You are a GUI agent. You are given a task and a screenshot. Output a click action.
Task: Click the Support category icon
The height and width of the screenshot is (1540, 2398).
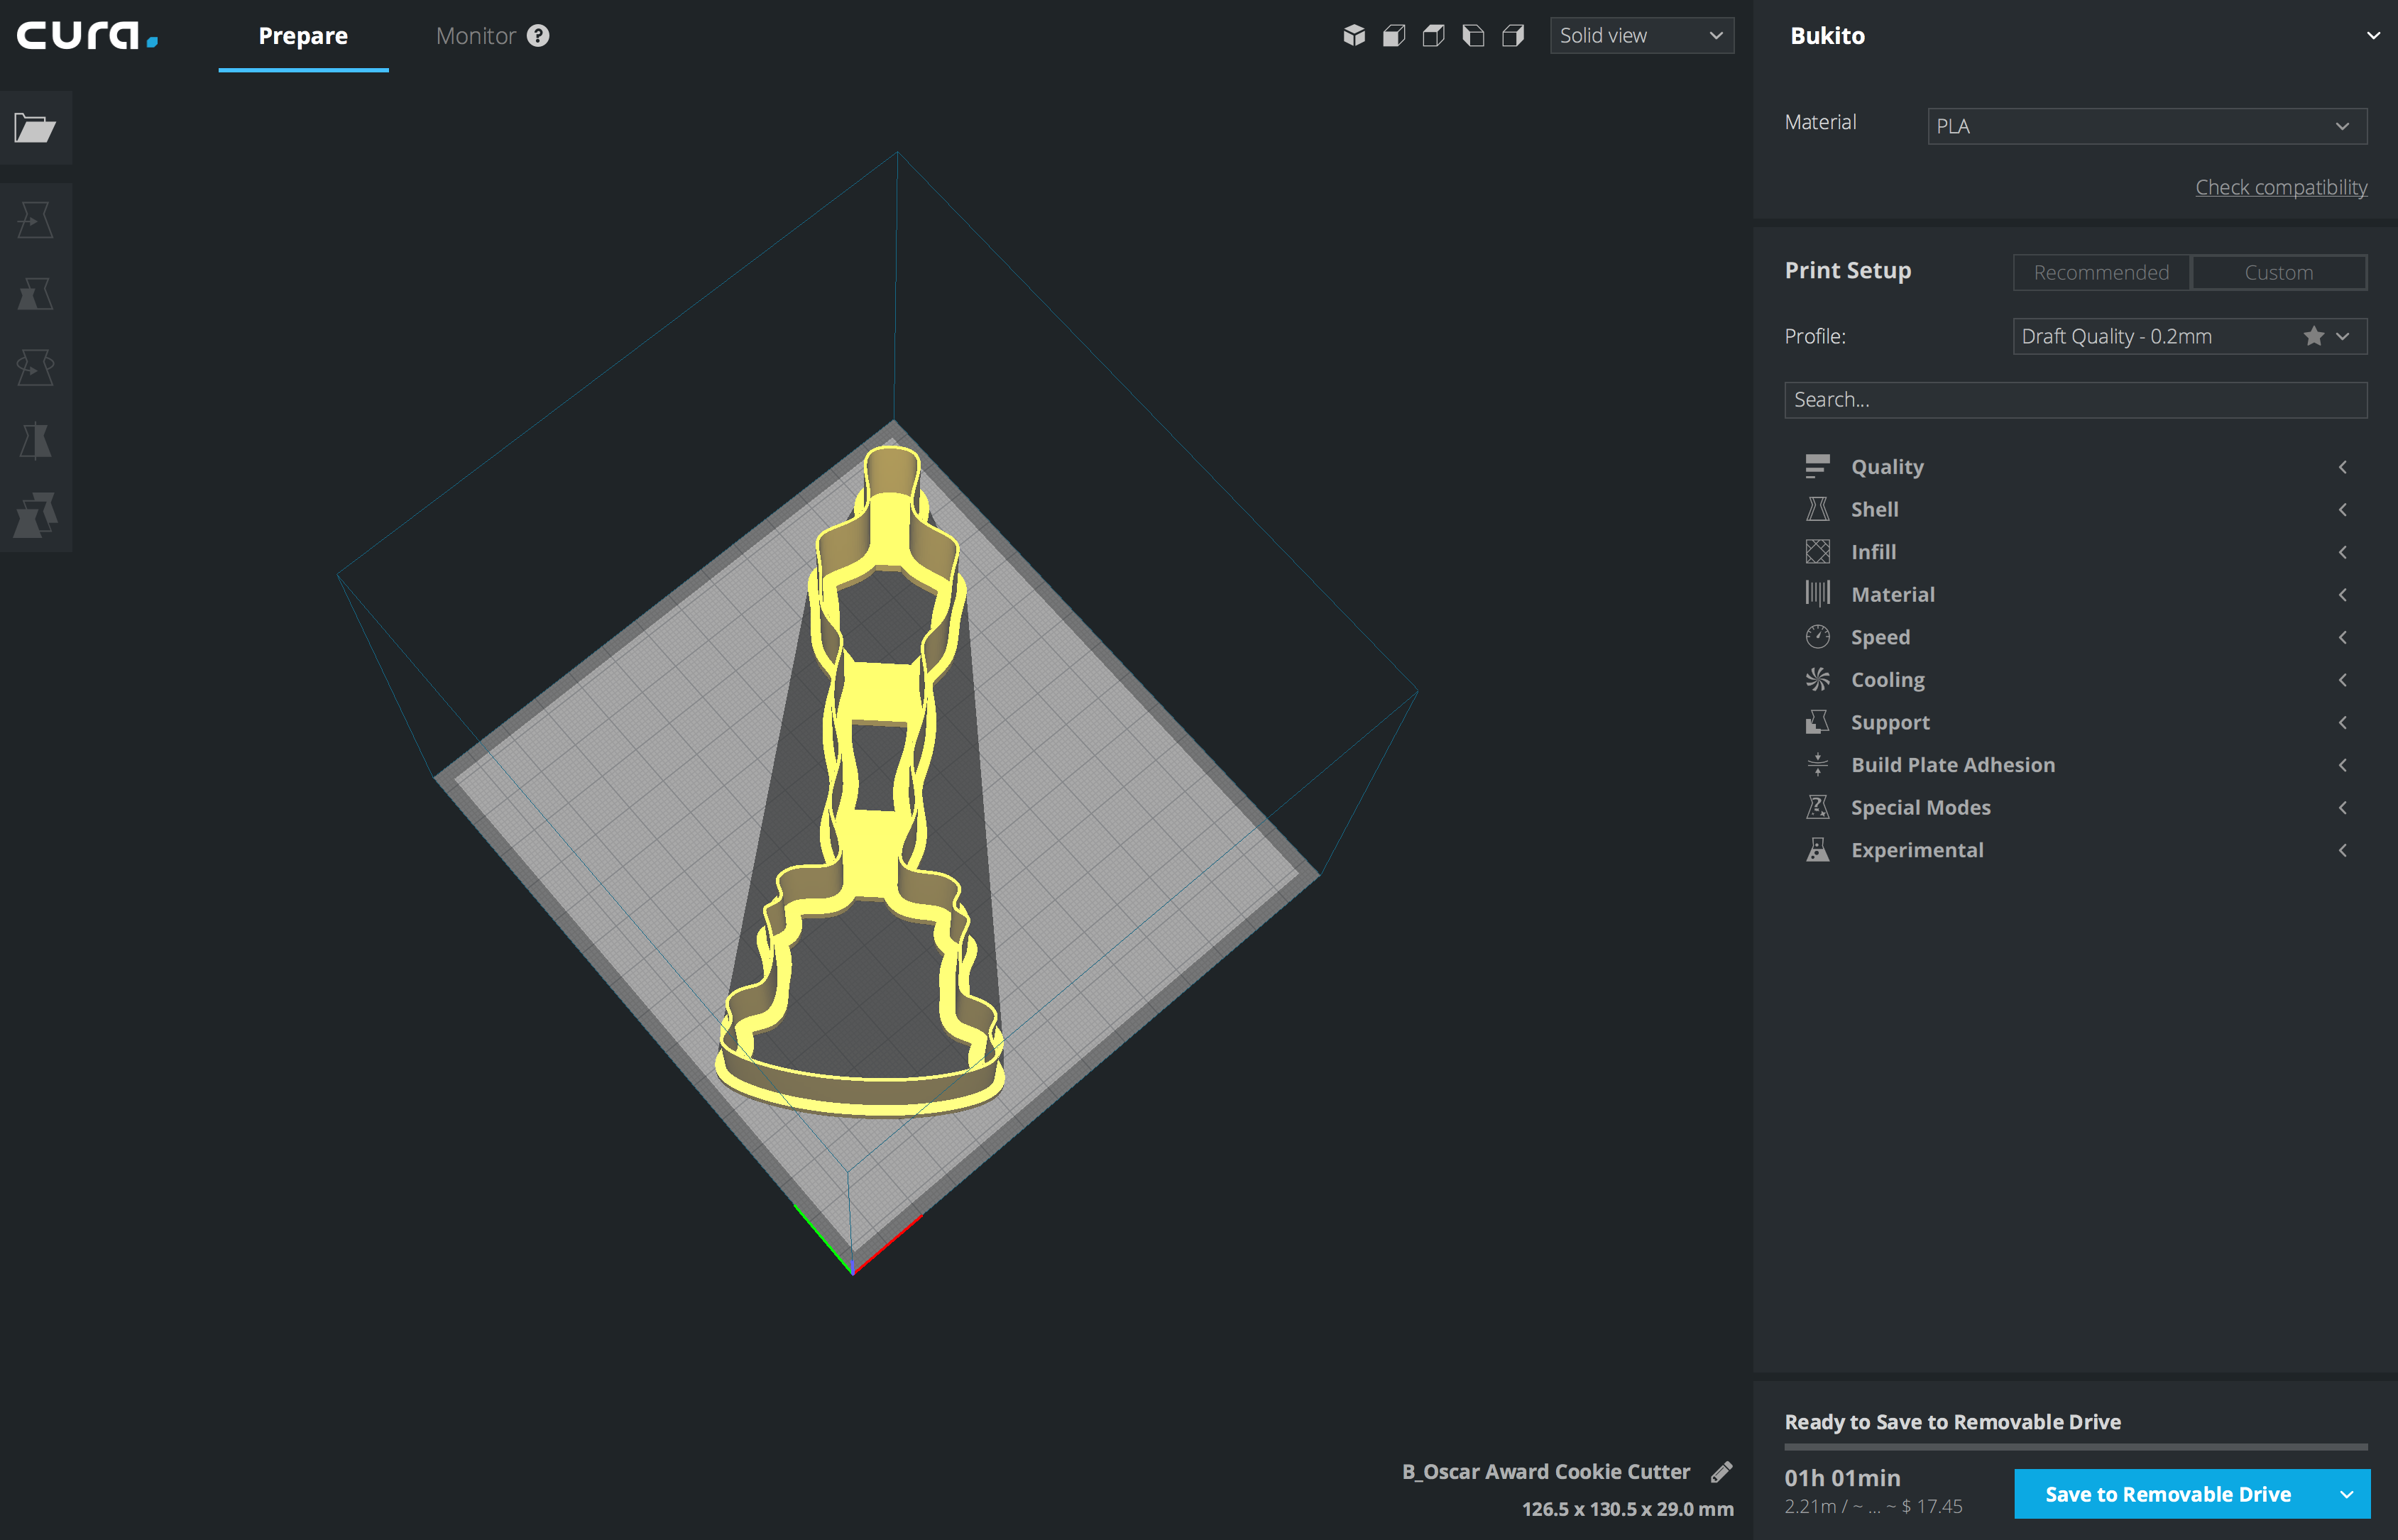(x=1817, y=722)
